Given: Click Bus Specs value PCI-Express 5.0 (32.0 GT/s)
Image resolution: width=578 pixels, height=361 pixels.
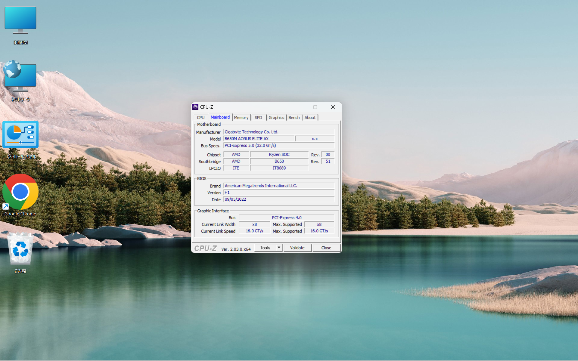Looking at the screenshot, I should pyautogui.click(x=279, y=145).
